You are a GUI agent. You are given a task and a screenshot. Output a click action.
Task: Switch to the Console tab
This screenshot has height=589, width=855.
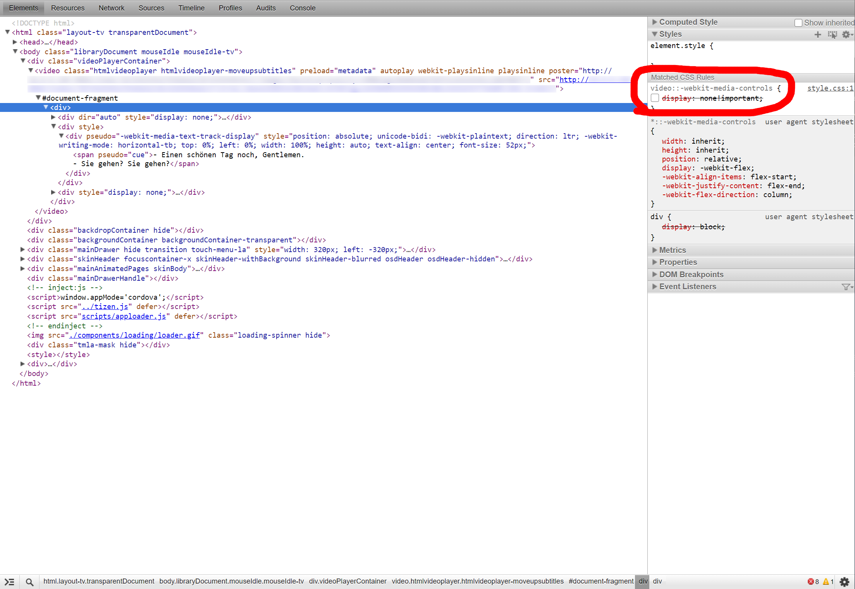[x=303, y=8]
